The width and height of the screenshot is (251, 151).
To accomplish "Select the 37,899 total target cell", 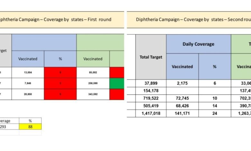I will [151, 83].
